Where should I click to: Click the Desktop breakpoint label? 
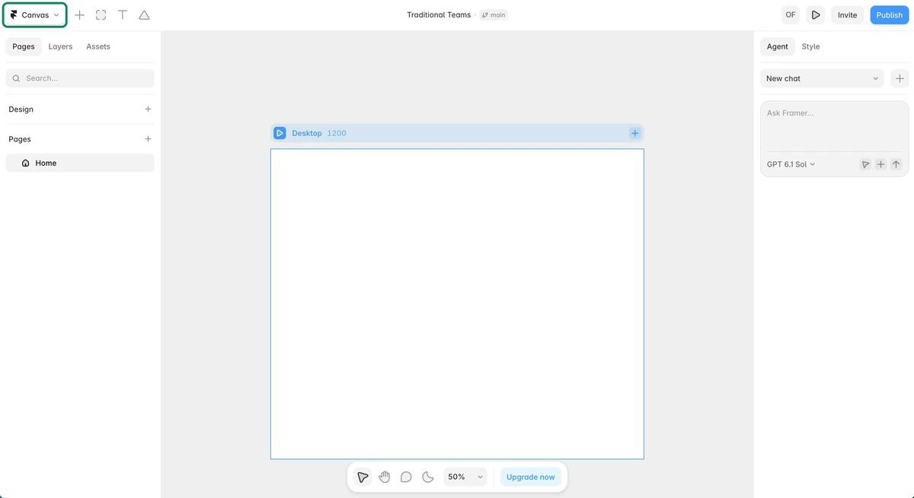tap(307, 133)
